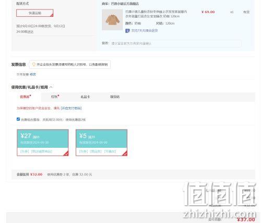261x223 pixels.
Task: Click the red checkmark corner on ¥27 coupon
Action: [66, 154]
